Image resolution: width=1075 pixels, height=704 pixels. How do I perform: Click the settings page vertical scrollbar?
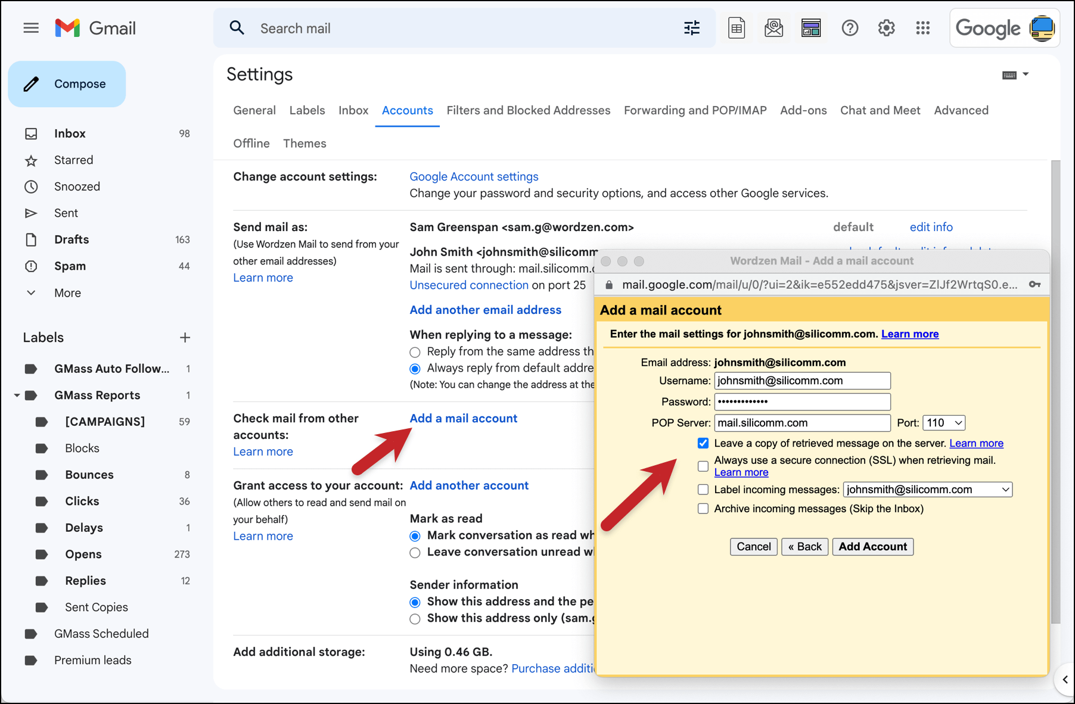pos(1055,392)
